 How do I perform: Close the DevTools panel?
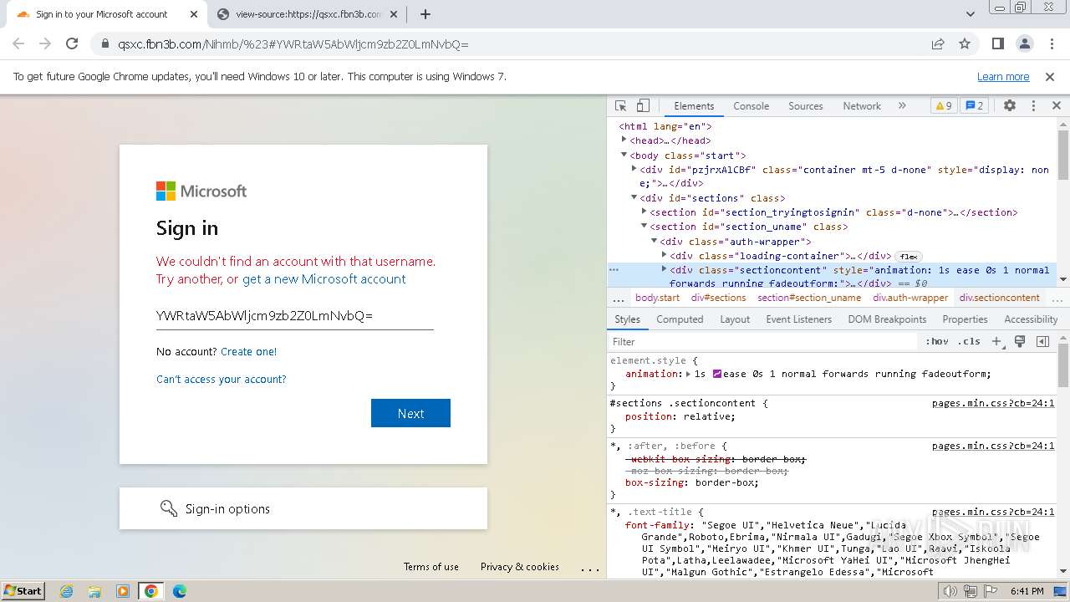pyautogui.click(x=1056, y=106)
